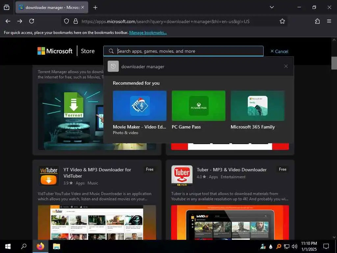Click the search magnifier icon in Store
Image resolution: width=337 pixels, height=253 pixels.
[111, 51]
